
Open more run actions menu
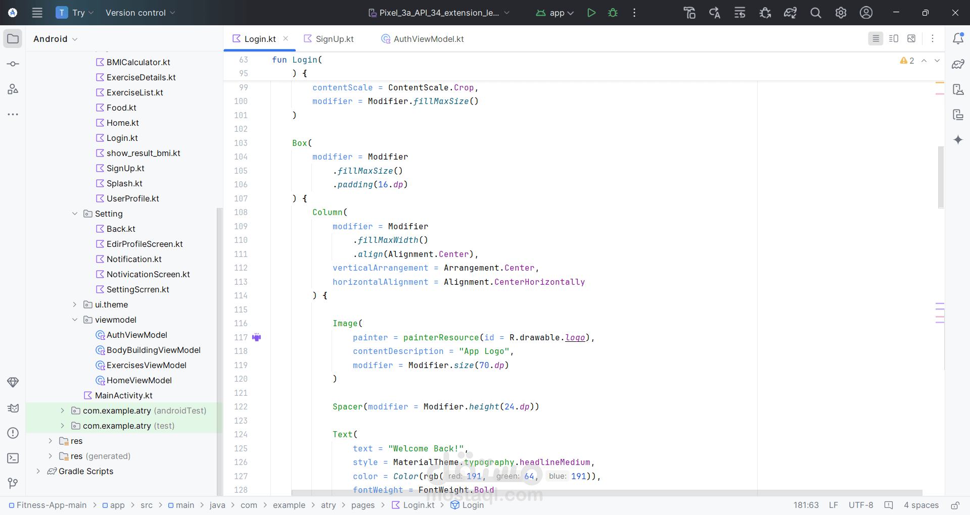point(634,13)
